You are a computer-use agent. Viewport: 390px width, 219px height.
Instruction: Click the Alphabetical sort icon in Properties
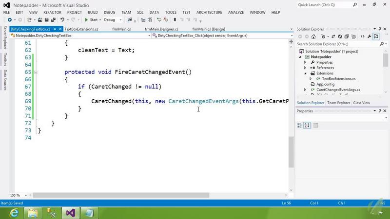click(x=307, y=126)
